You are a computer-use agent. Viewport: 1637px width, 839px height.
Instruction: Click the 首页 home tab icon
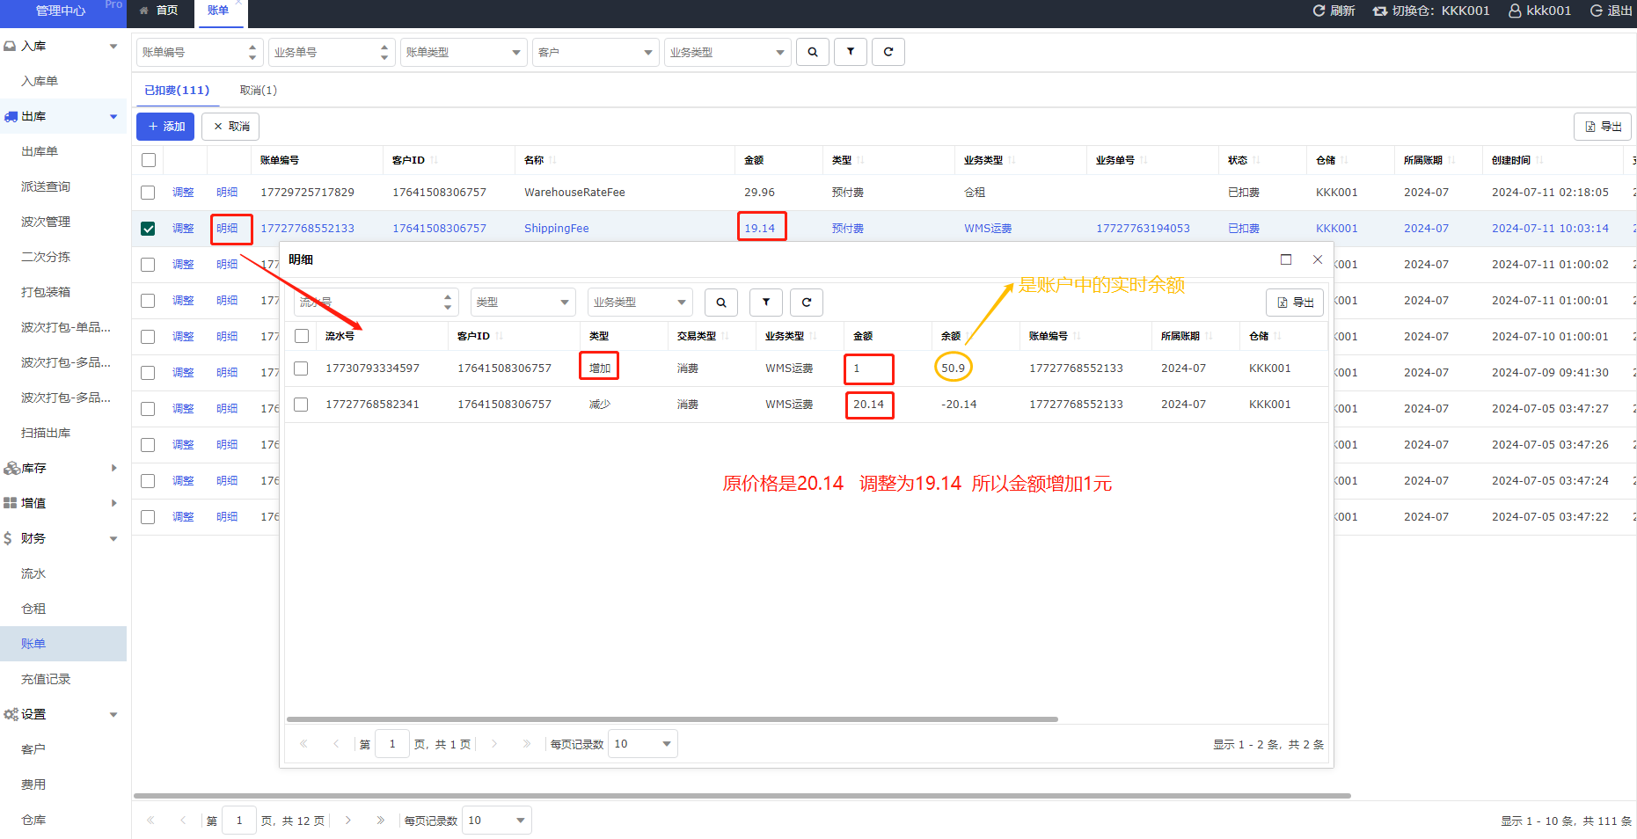[144, 11]
